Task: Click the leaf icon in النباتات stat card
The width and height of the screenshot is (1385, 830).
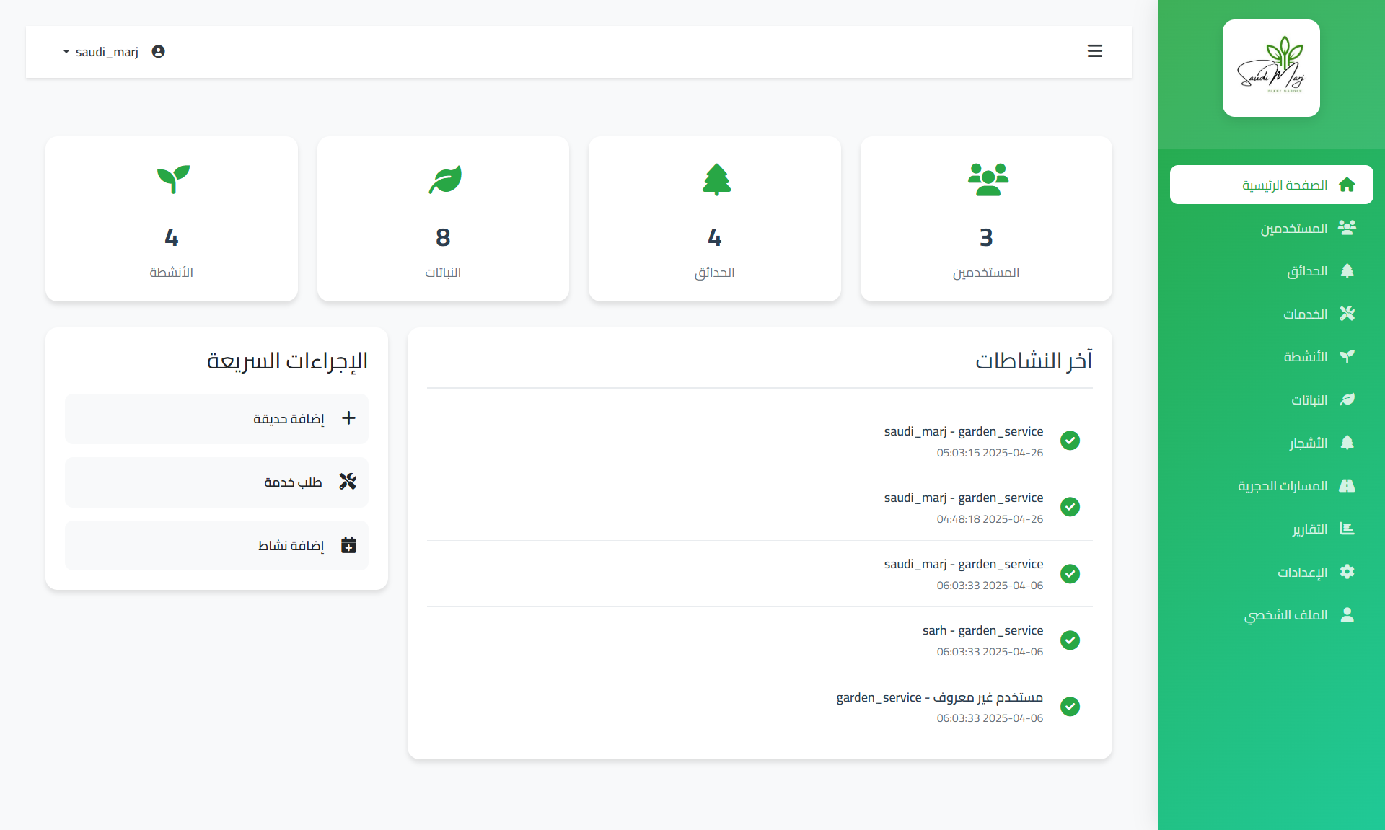Action: pos(445,180)
